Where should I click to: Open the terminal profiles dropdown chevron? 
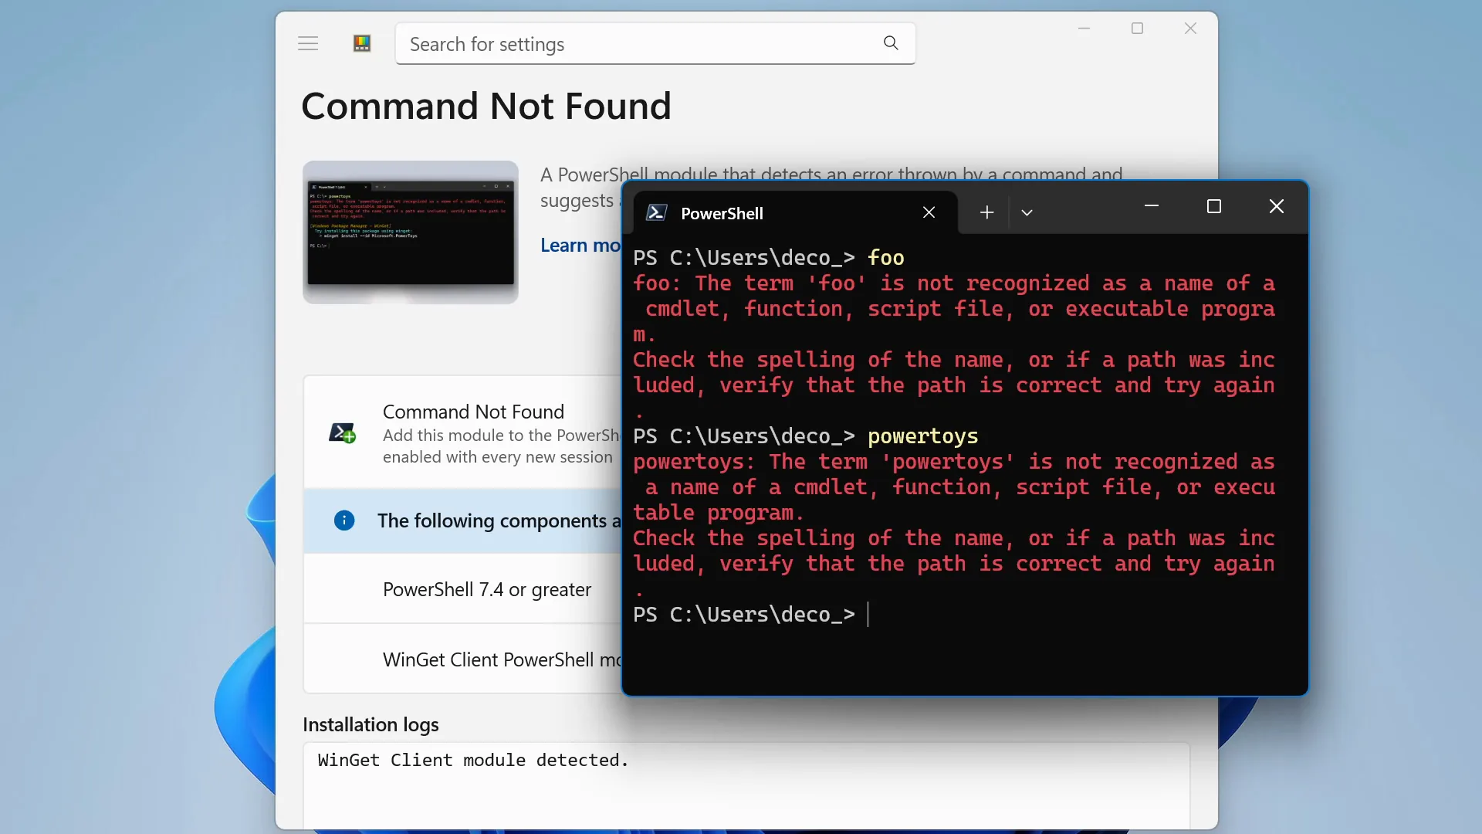1027,212
